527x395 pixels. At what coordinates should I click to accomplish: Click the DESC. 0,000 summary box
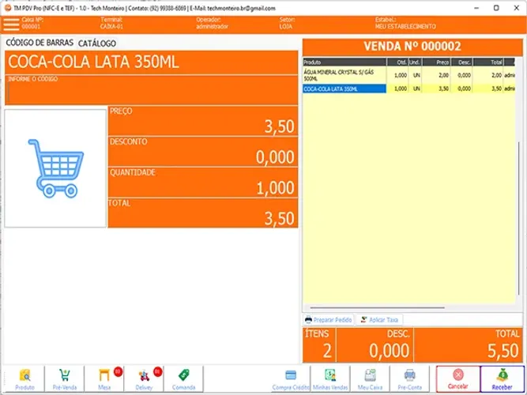[x=375, y=345]
